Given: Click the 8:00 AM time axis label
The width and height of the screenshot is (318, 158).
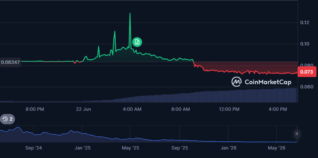Looking at the screenshot, I should pyautogui.click(x=181, y=109).
